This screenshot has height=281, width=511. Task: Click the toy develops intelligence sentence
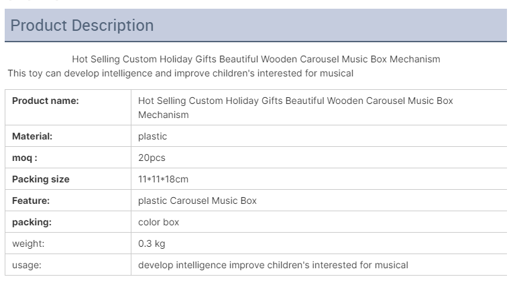[180, 73]
